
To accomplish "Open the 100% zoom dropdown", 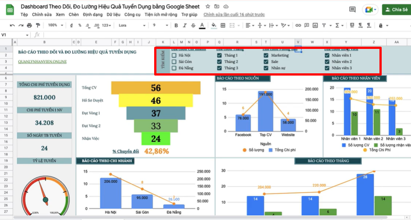I will (x=56, y=25).
